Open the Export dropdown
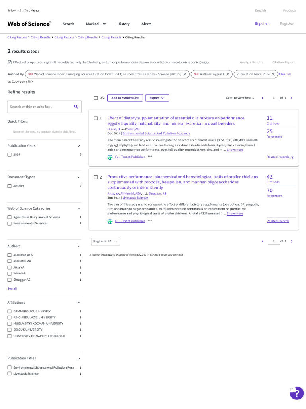 click(x=157, y=98)
